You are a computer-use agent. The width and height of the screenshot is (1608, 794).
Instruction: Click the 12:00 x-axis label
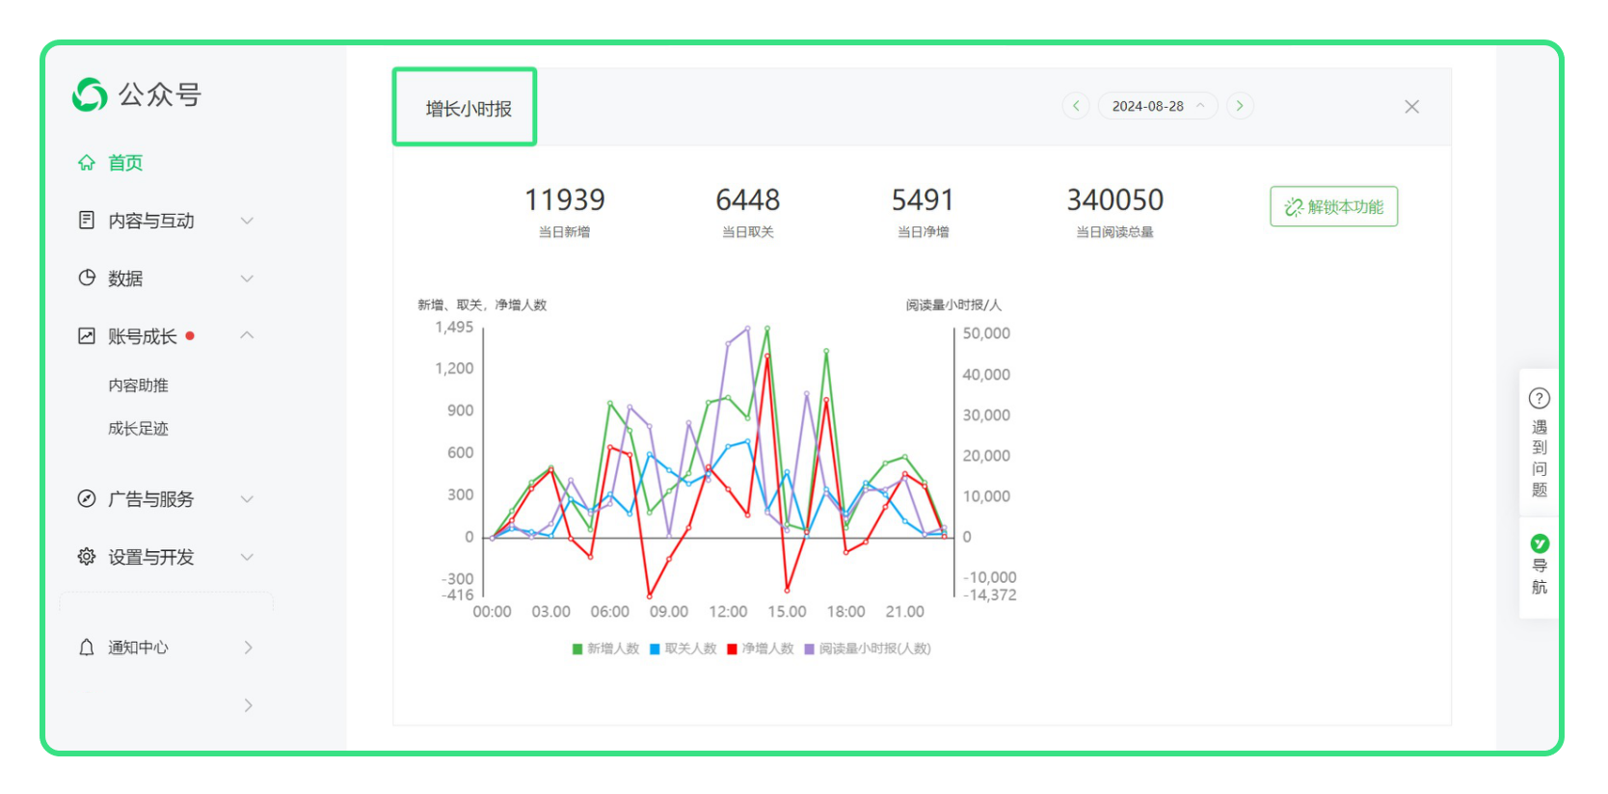click(728, 612)
